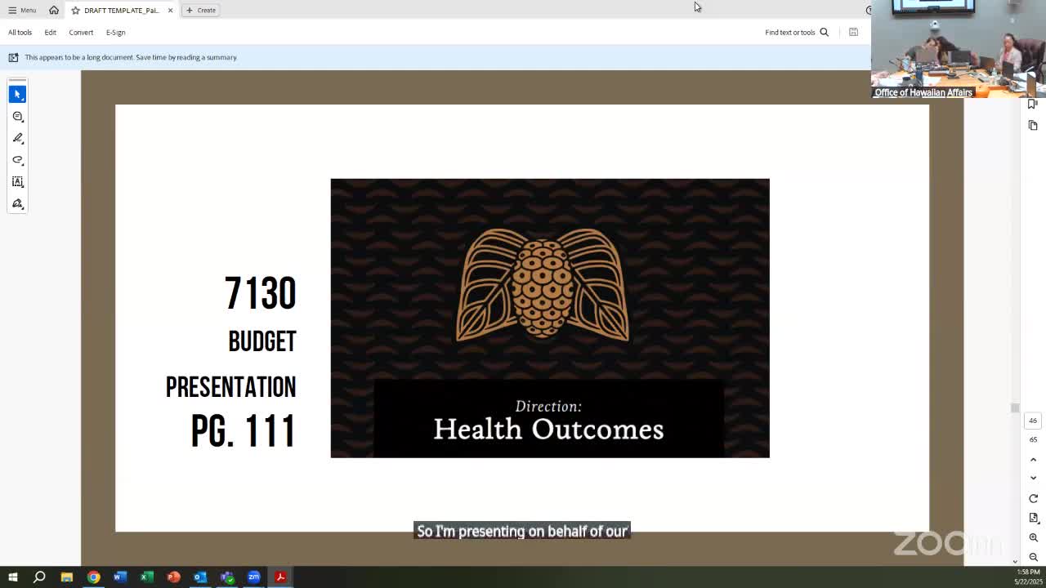Click the 'PG. 111' slide text

[243, 431]
